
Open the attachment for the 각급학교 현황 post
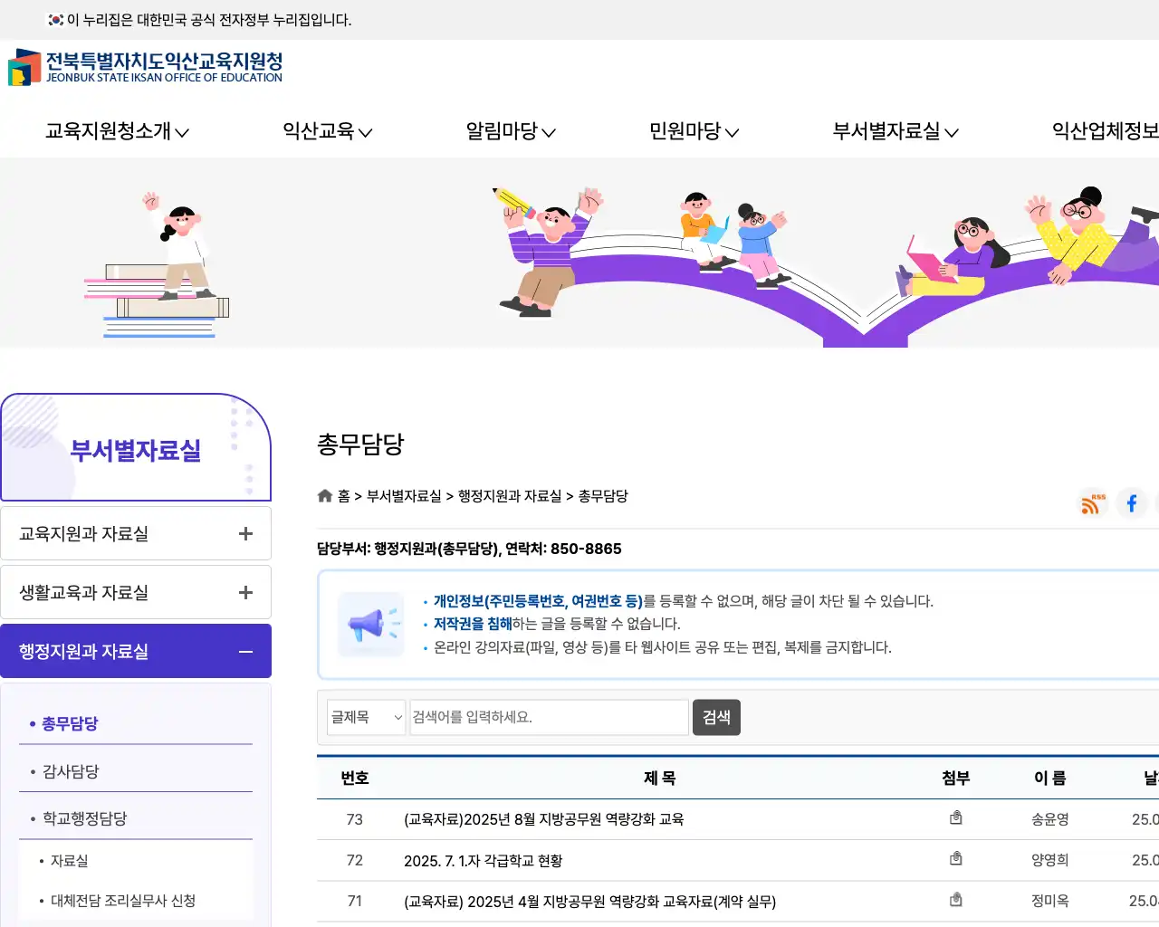tap(955, 858)
